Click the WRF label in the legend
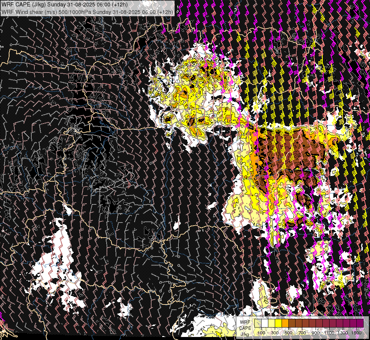370x340 pixels. click(245, 322)
